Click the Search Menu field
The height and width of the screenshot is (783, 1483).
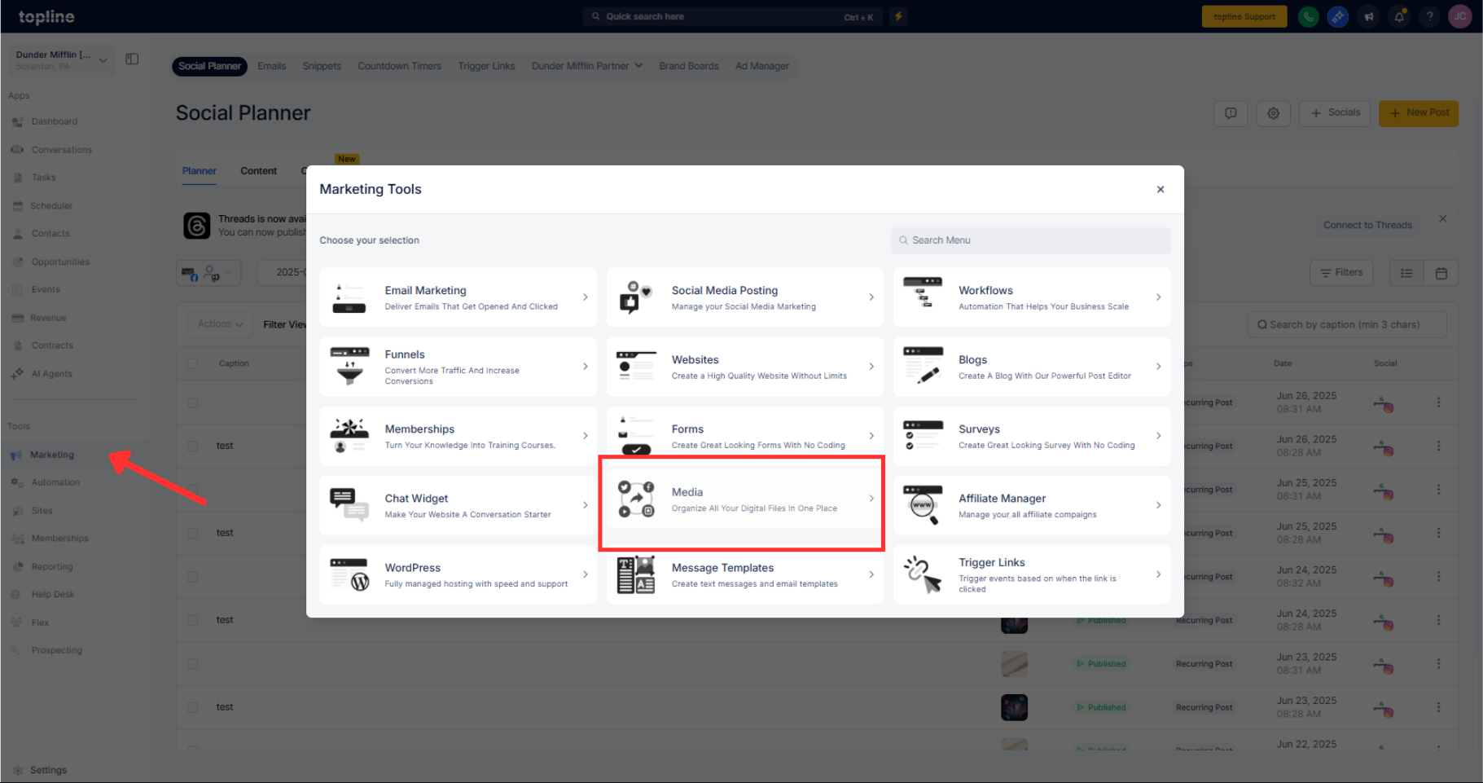click(1030, 240)
